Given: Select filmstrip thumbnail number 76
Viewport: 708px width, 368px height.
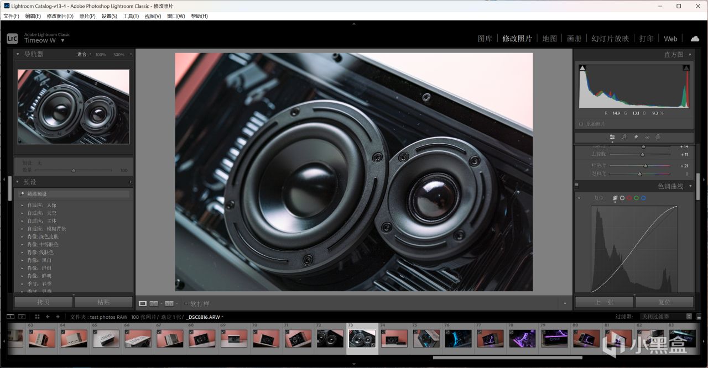Looking at the screenshot, I should click(x=459, y=338).
